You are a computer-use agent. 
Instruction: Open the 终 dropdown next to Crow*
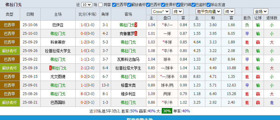coord(178,12)
